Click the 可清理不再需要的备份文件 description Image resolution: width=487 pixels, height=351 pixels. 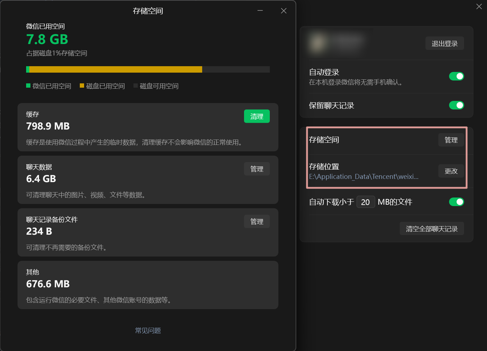67,248
